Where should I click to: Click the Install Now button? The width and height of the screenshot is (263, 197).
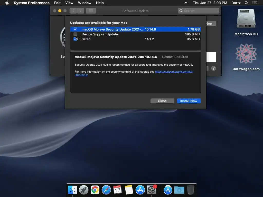189,101
